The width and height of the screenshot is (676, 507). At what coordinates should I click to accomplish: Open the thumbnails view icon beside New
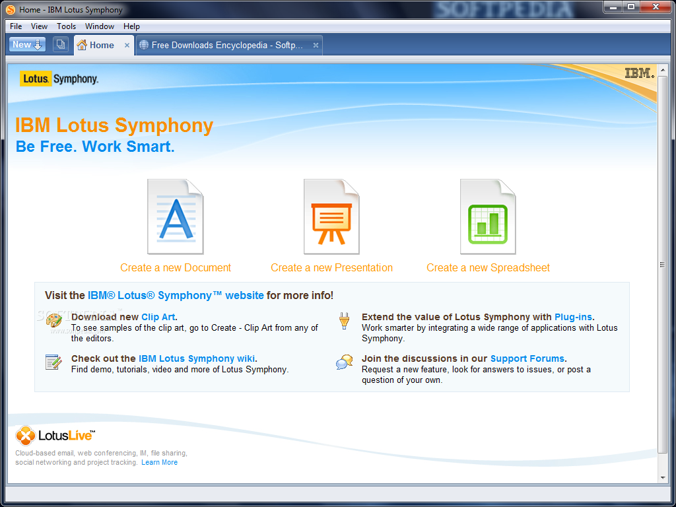coord(61,44)
